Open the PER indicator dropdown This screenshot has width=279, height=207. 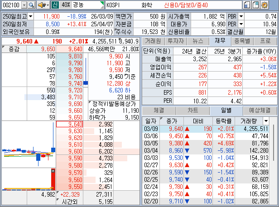(241, 24)
